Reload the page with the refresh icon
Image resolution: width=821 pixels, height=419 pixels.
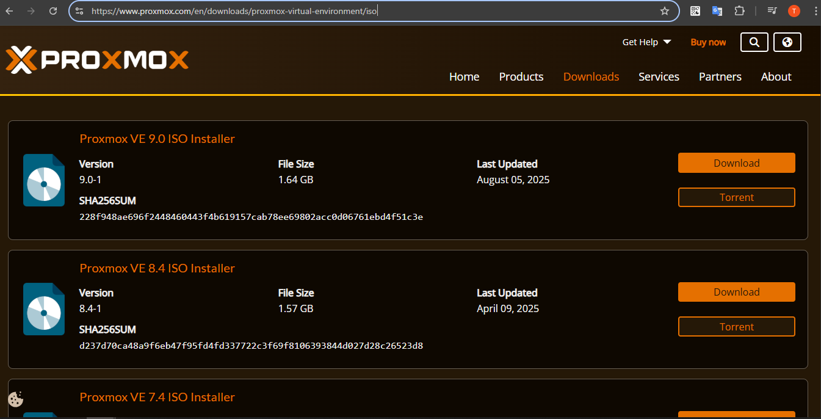pyautogui.click(x=53, y=10)
